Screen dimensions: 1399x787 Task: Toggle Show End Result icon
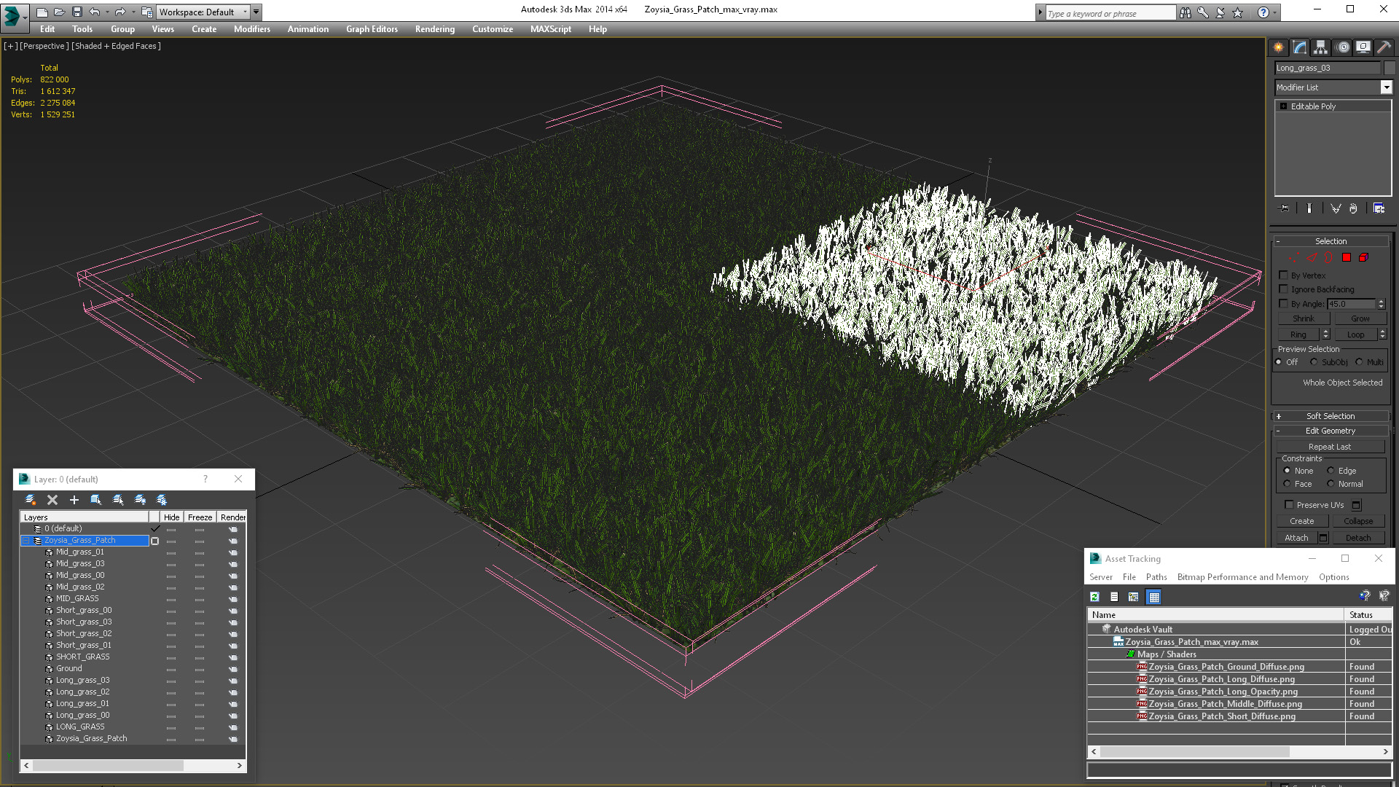coord(1309,208)
